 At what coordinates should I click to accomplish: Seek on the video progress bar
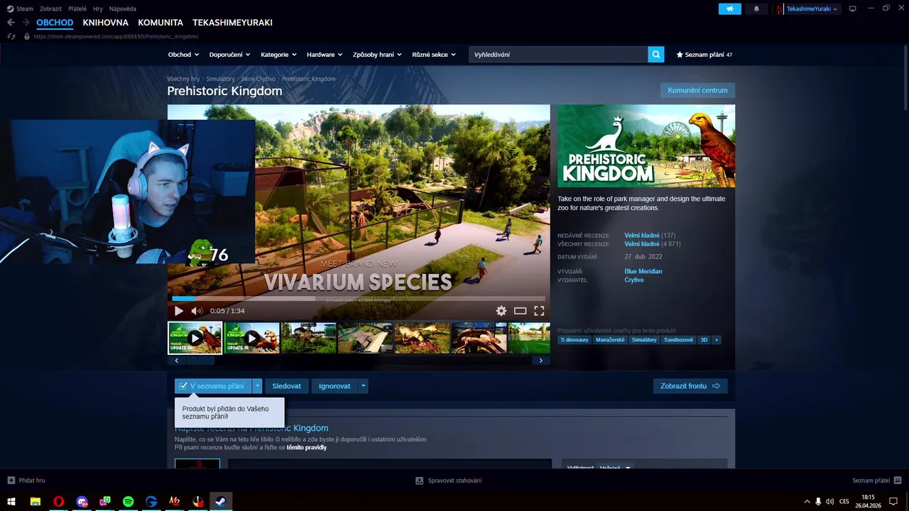click(359, 299)
